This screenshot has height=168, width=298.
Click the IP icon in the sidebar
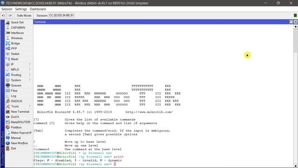(8, 64)
